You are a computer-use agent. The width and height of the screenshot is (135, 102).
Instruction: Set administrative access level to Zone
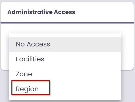[x=65, y=74]
